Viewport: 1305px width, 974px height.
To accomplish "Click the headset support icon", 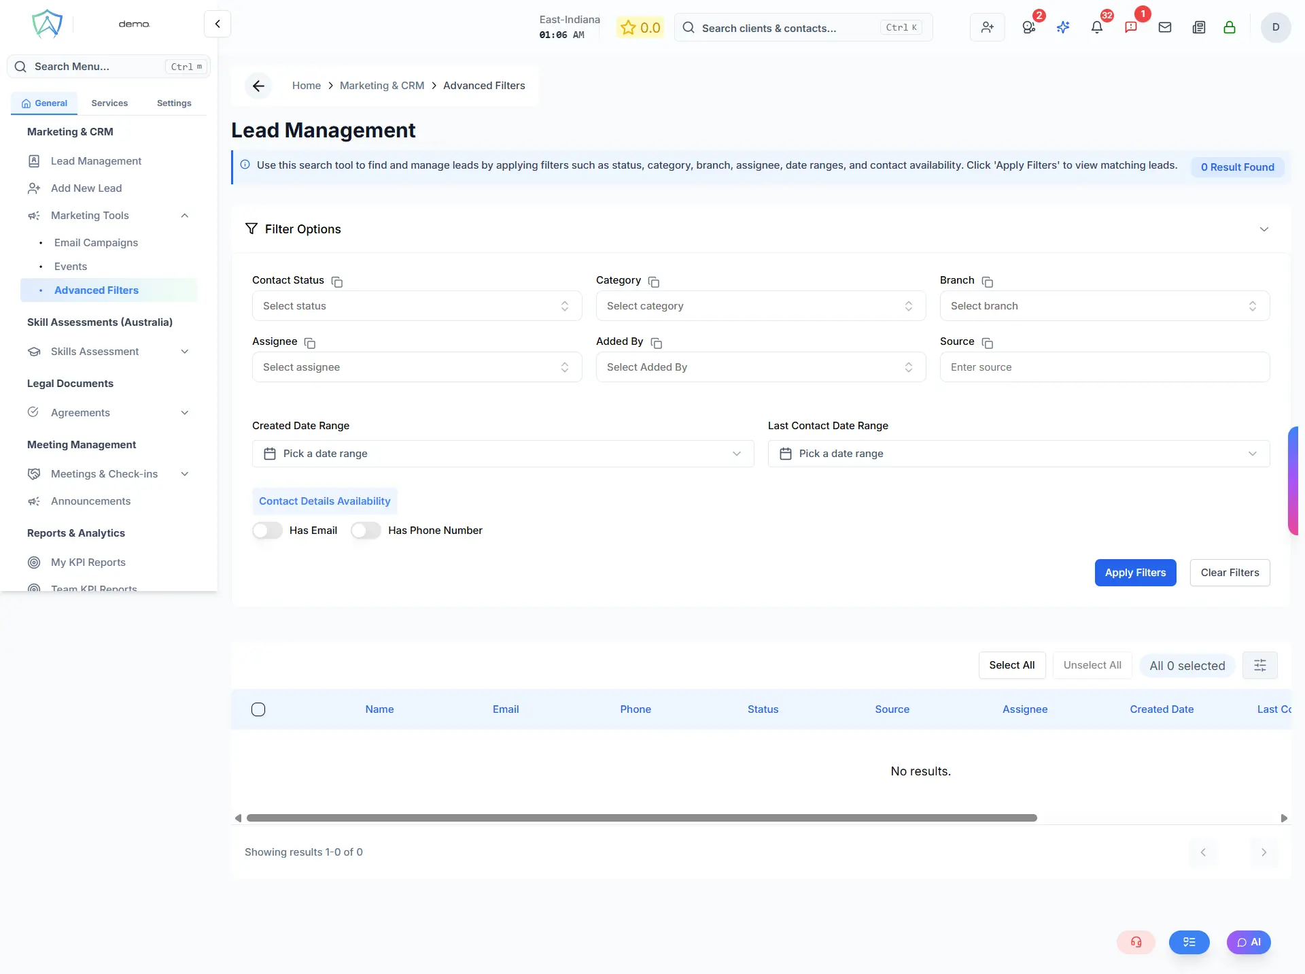I will click(x=1136, y=942).
